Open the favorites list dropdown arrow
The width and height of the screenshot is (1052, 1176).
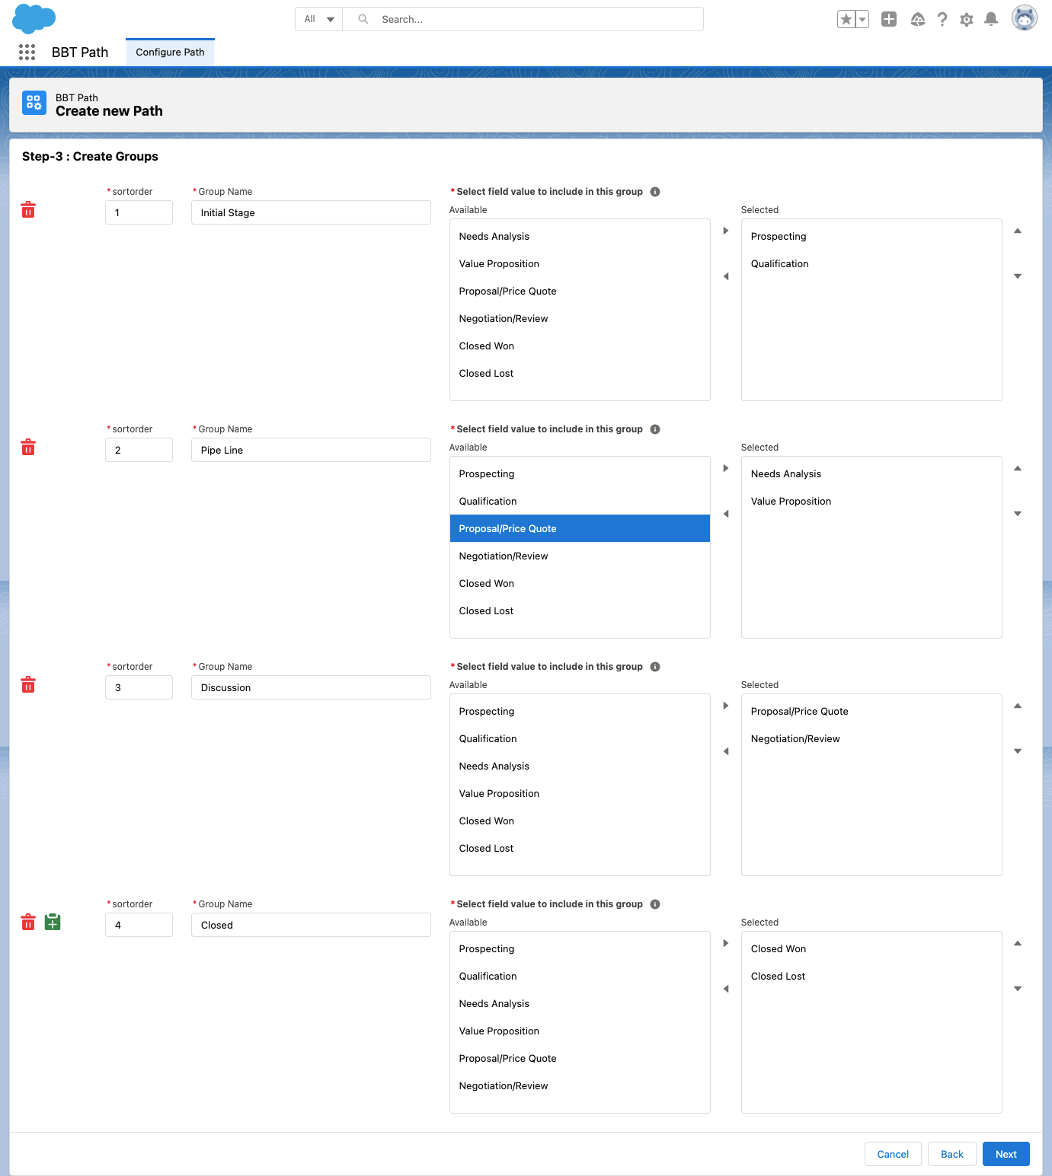tap(862, 20)
